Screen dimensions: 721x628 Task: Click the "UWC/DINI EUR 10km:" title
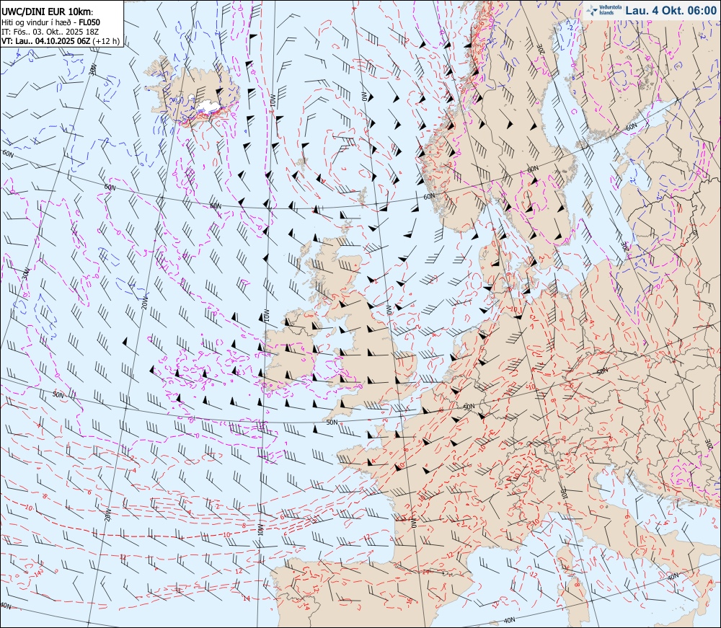tap(47, 12)
